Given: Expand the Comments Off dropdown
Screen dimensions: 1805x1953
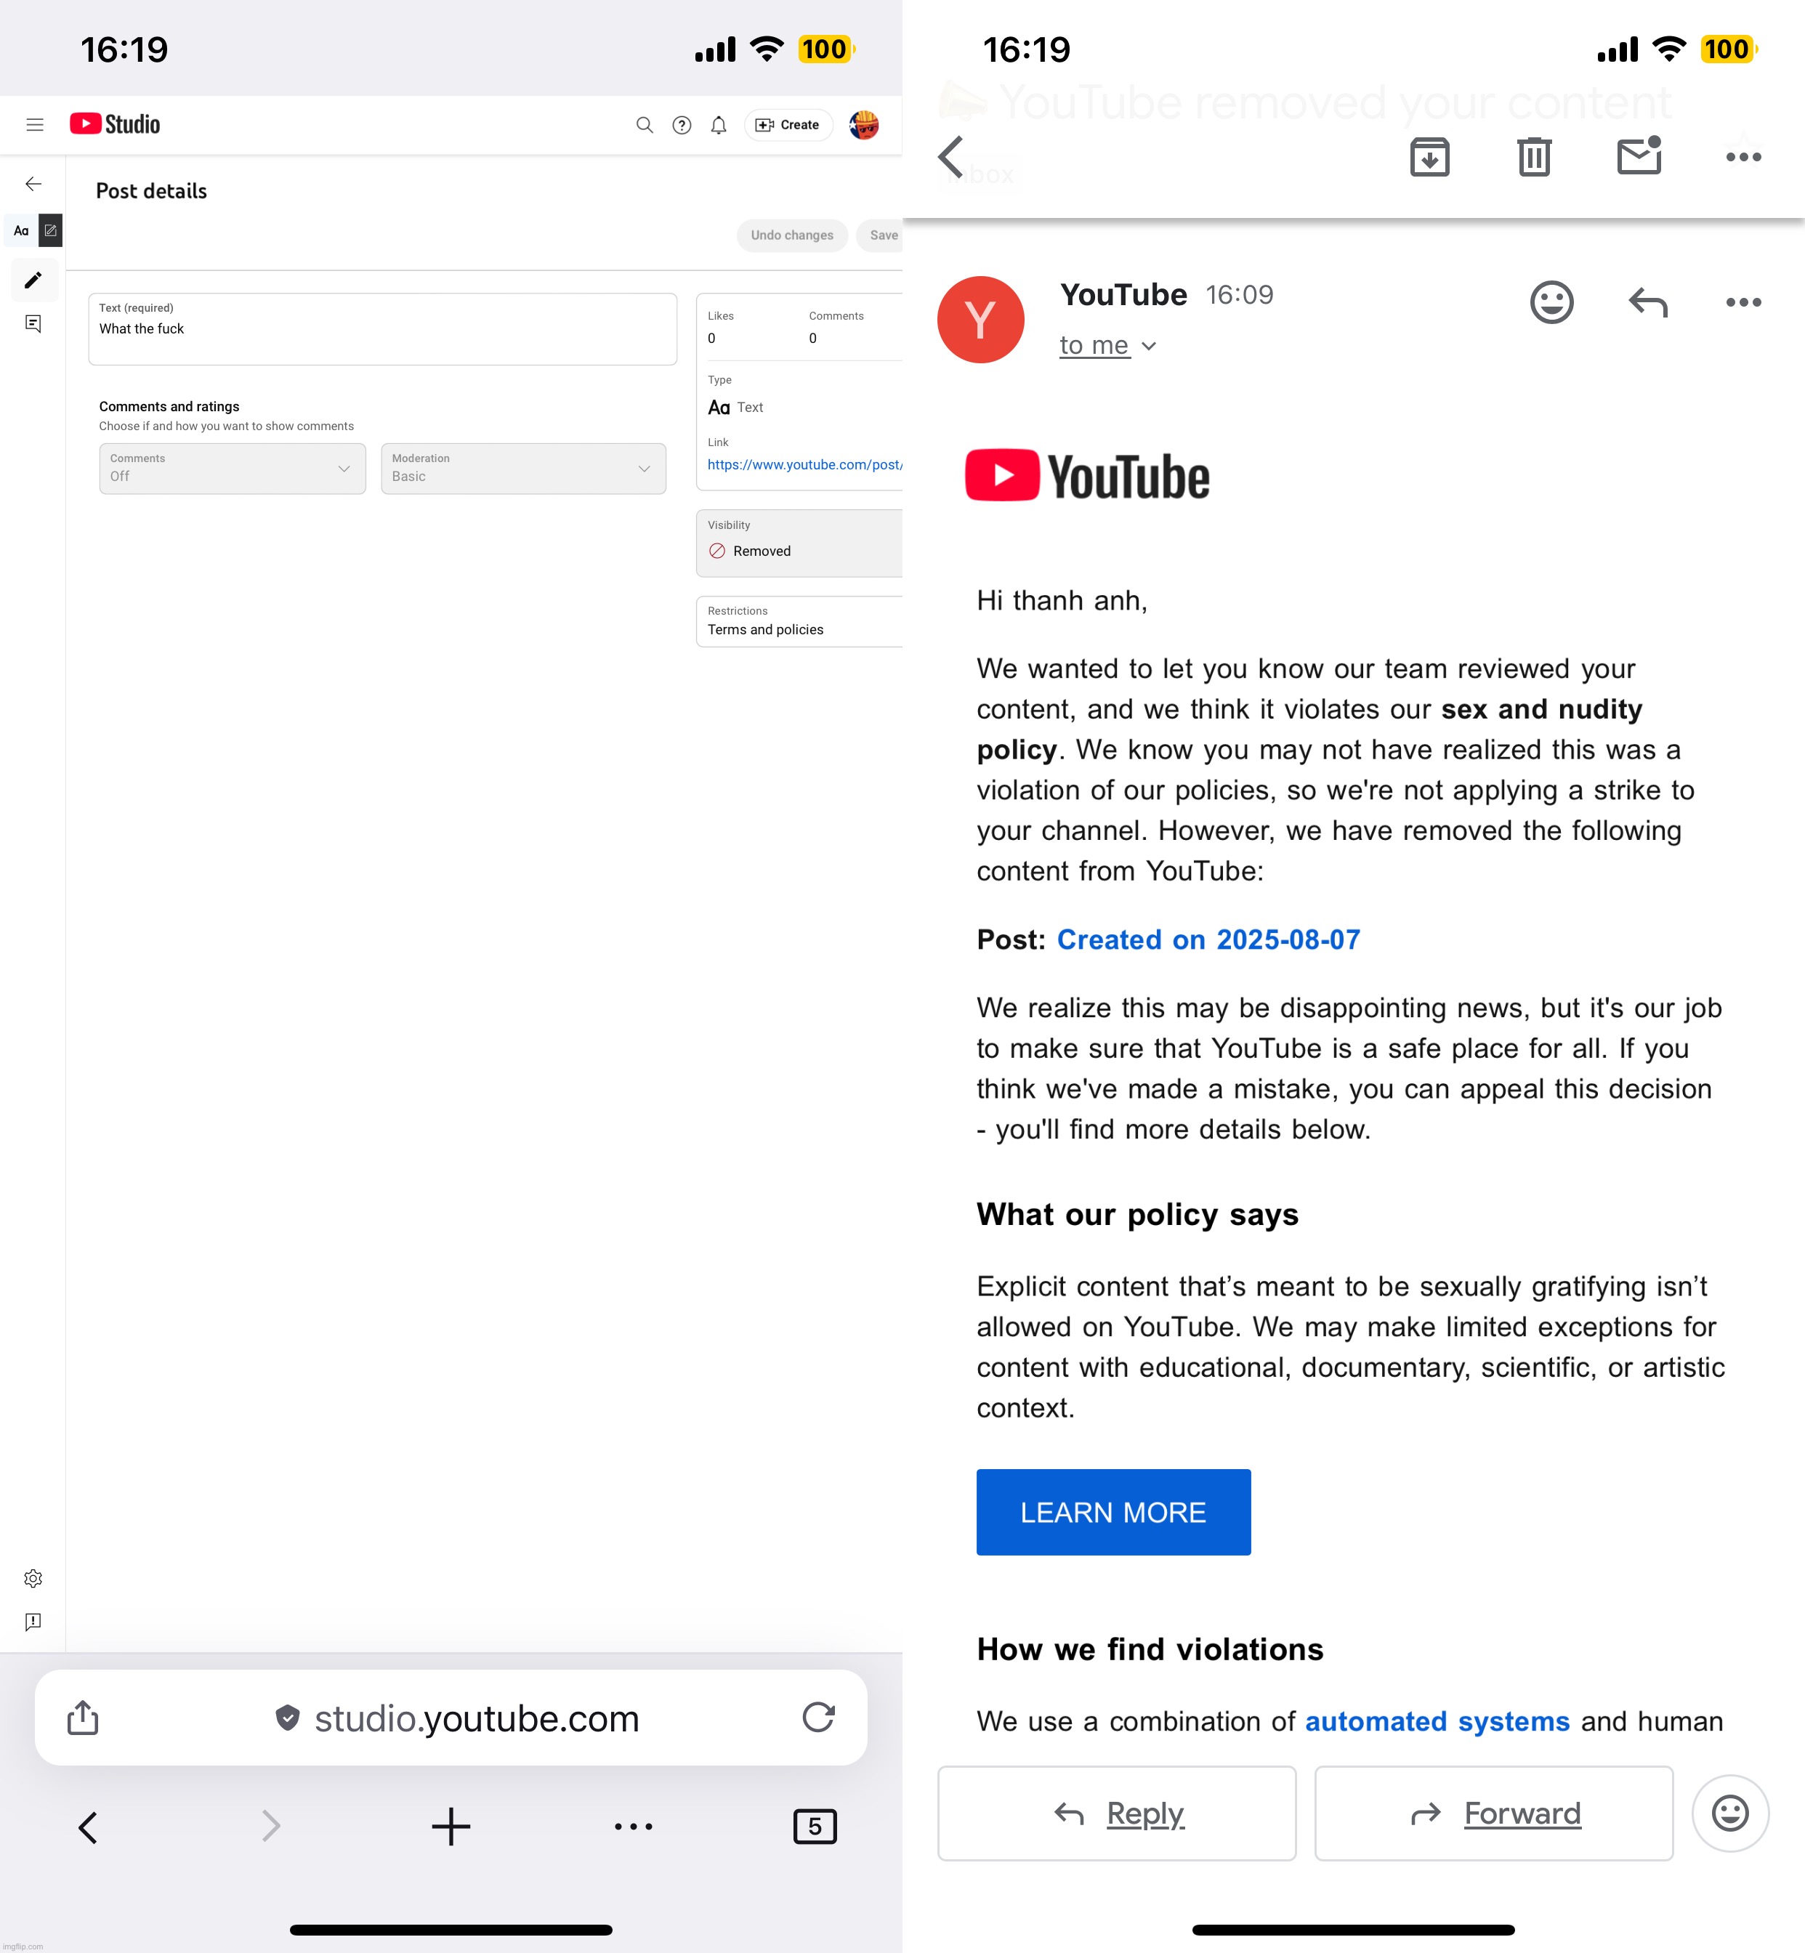Looking at the screenshot, I should pos(233,469).
